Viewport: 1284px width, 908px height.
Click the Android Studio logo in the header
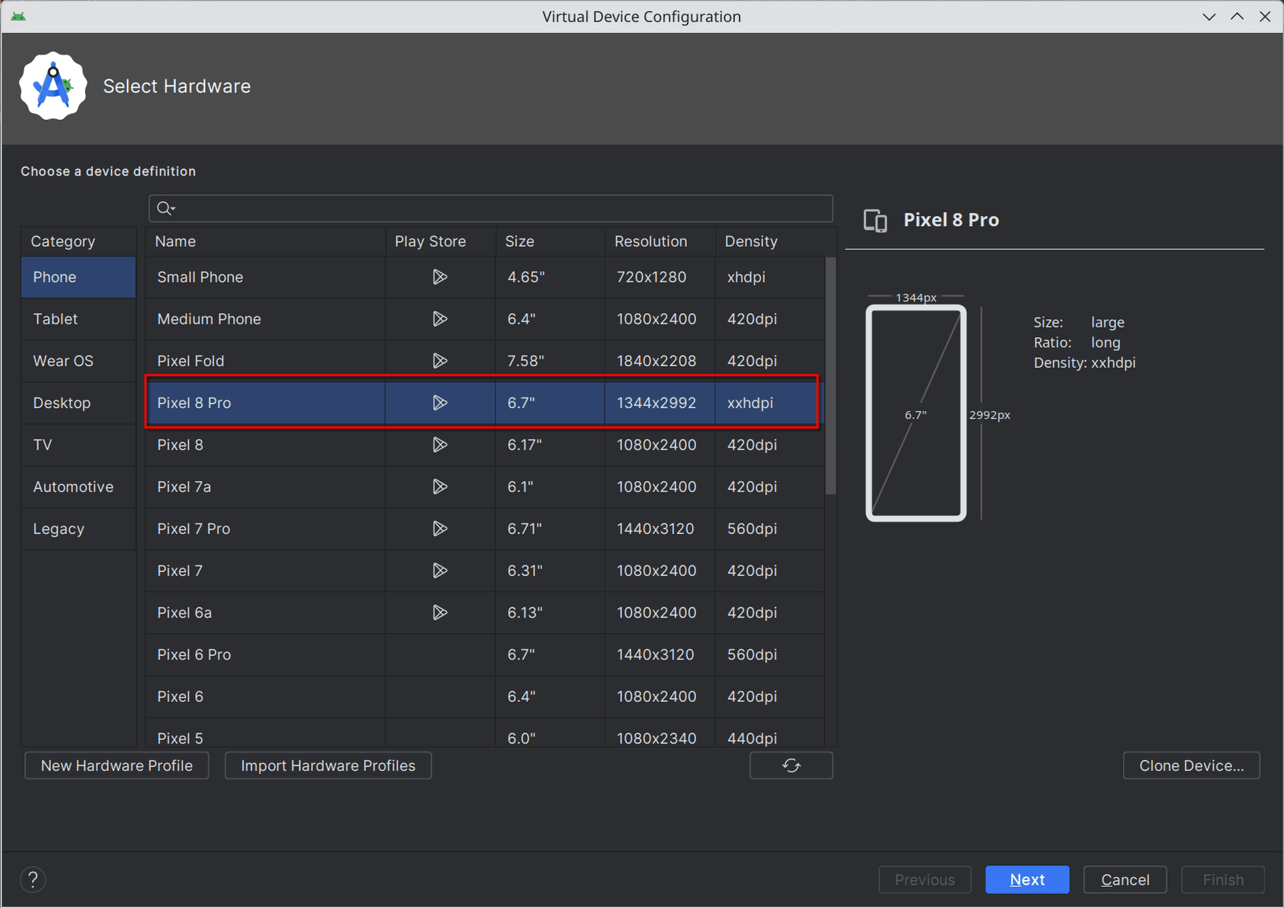coord(53,86)
